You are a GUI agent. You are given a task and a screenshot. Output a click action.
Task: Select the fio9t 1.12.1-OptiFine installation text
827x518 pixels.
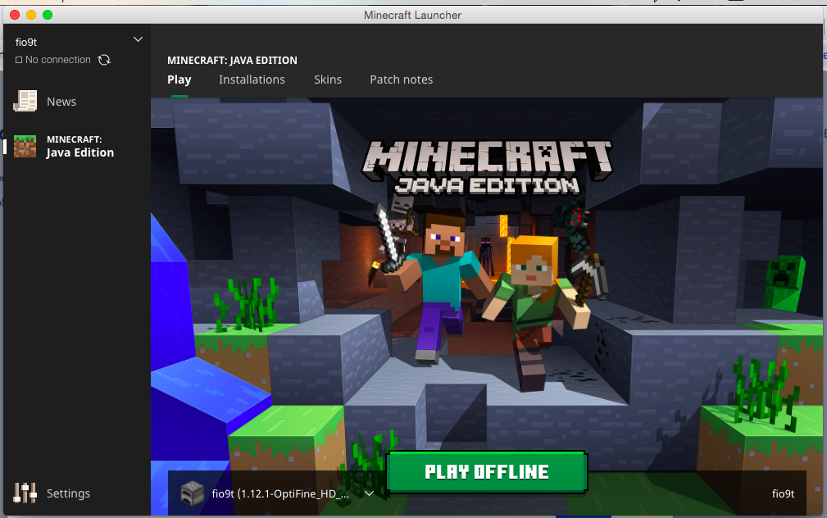(280, 493)
